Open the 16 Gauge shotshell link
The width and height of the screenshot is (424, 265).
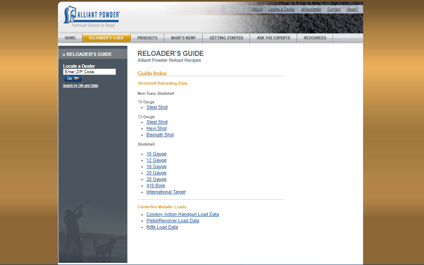[157, 166]
